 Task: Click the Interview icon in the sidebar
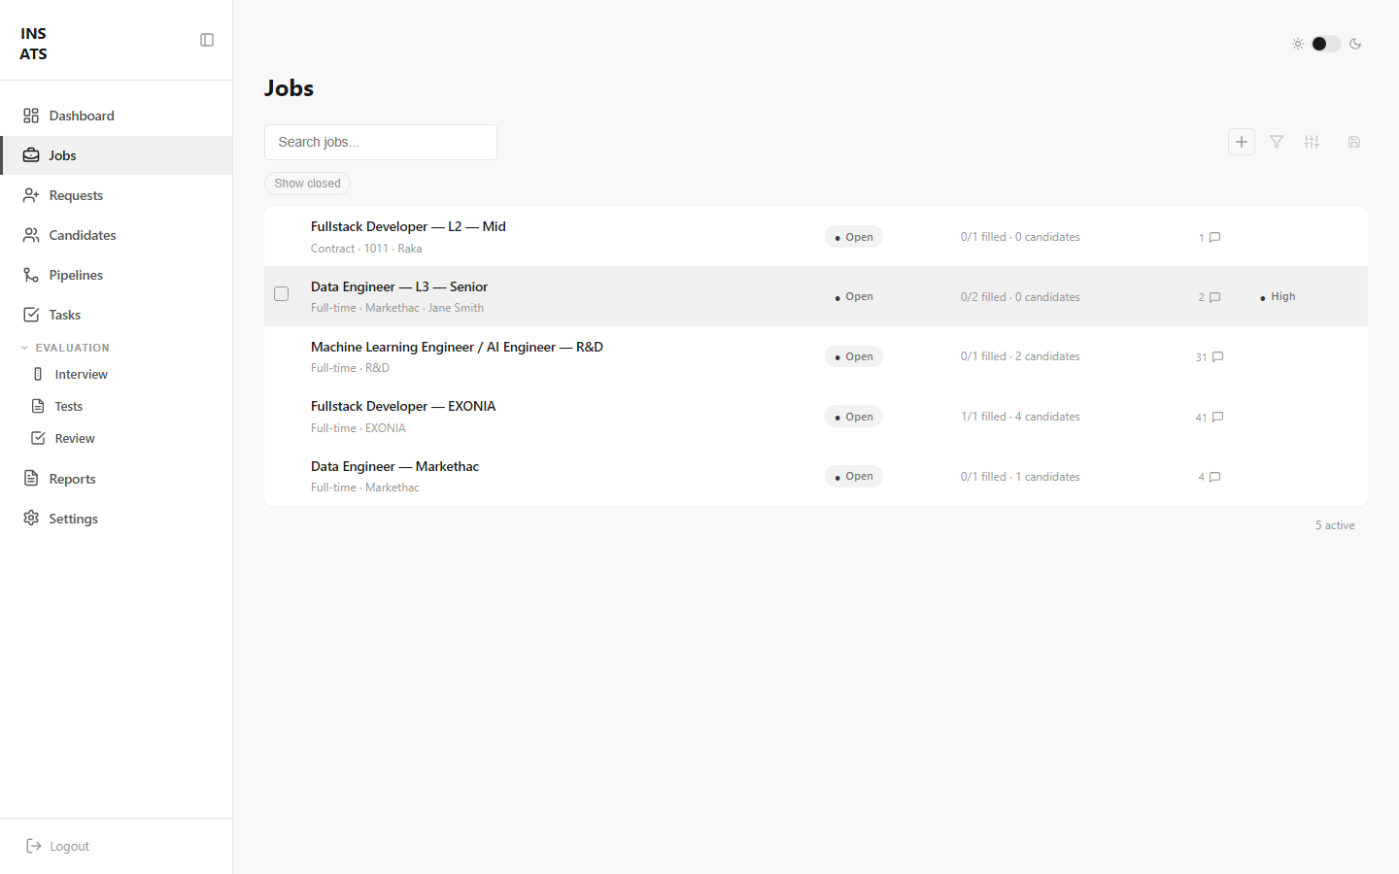(38, 374)
